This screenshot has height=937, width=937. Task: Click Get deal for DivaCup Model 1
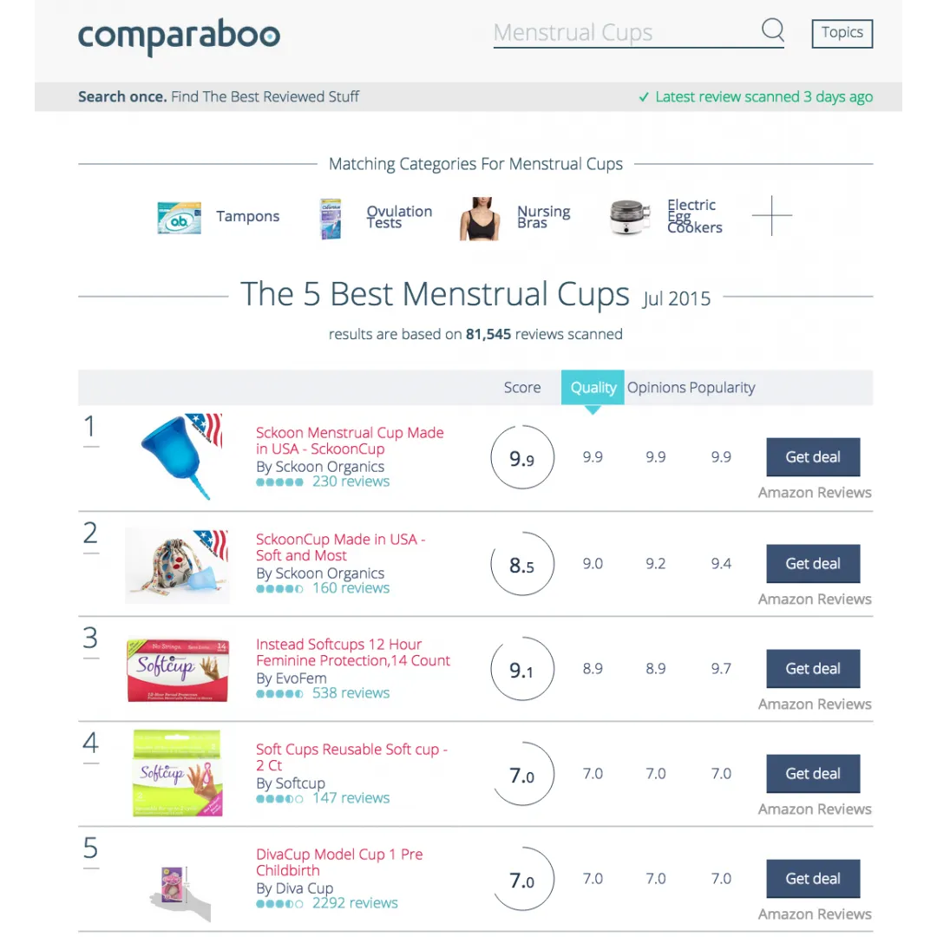[813, 878]
